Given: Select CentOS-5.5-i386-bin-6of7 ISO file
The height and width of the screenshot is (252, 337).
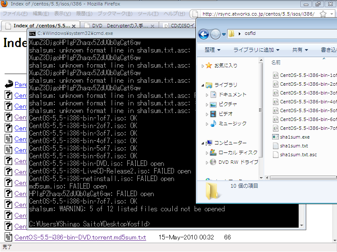Looking at the screenshot, I should point(304,119).
